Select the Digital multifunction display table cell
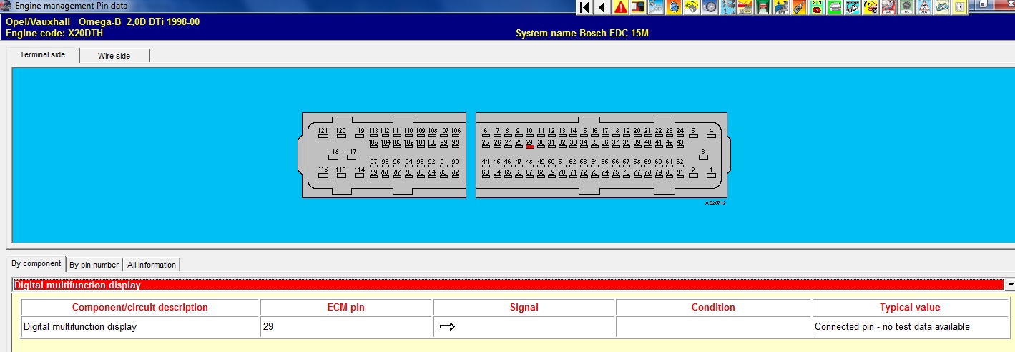Screen dimensions: 1015x352 (x=140, y=327)
